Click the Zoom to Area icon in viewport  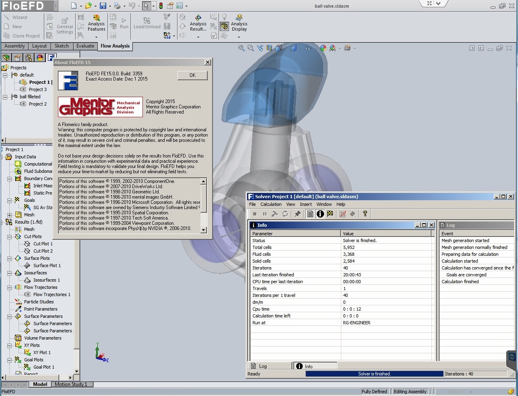point(251,48)
